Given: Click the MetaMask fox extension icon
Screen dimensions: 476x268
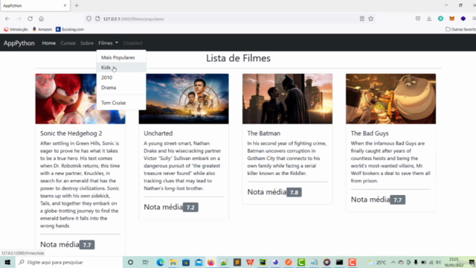Looking at the screenshot, I should coord(451,19).
